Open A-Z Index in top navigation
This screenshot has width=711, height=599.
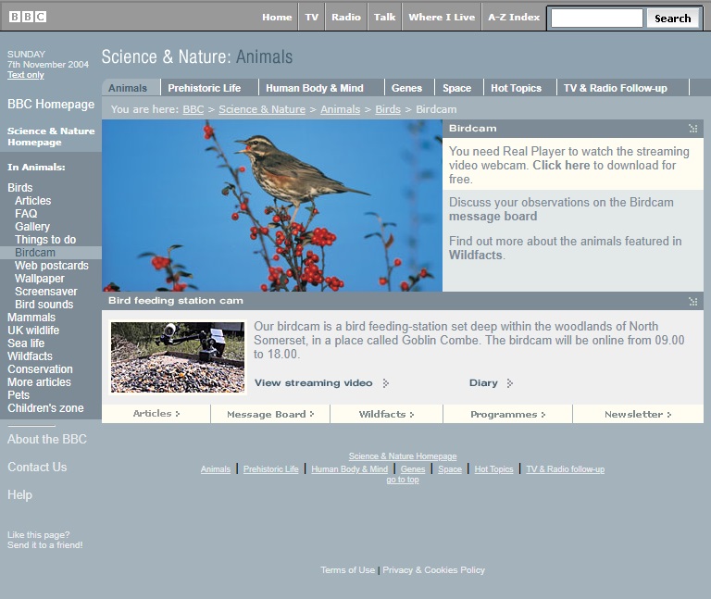[x=513, y=18]
